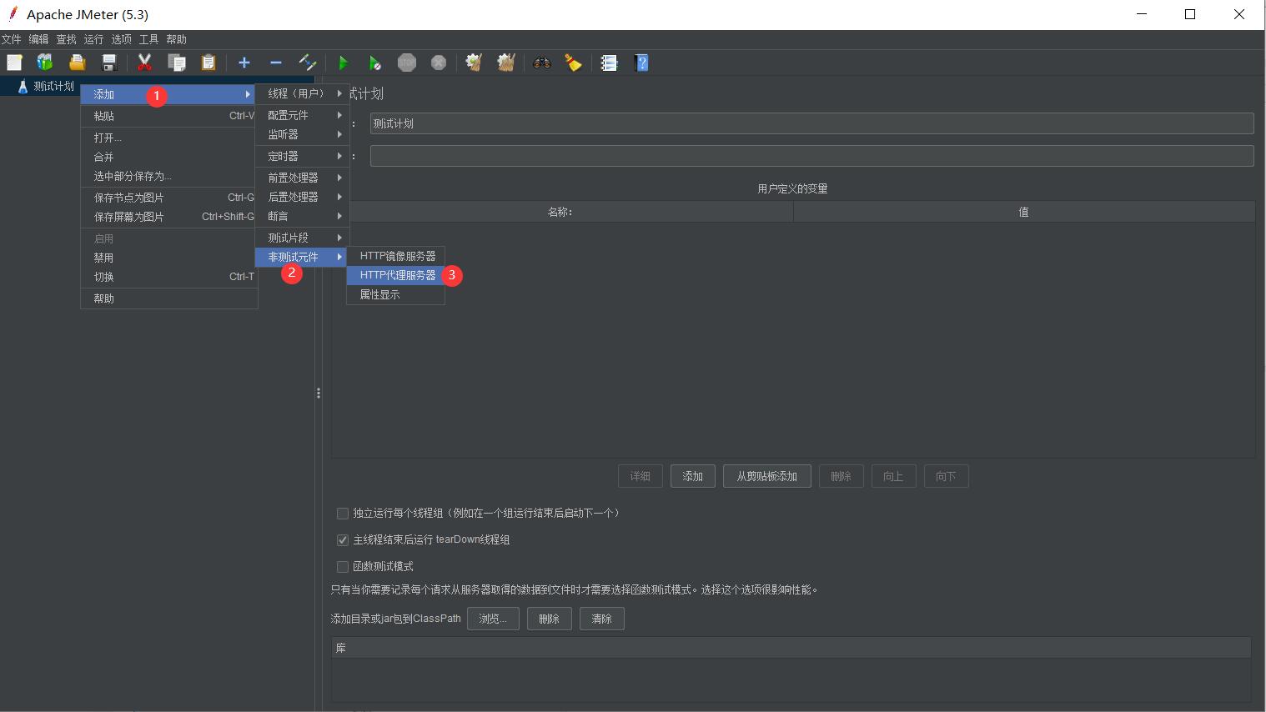
Task: Click the Save disk icon
Action: [x=108, y=63]
